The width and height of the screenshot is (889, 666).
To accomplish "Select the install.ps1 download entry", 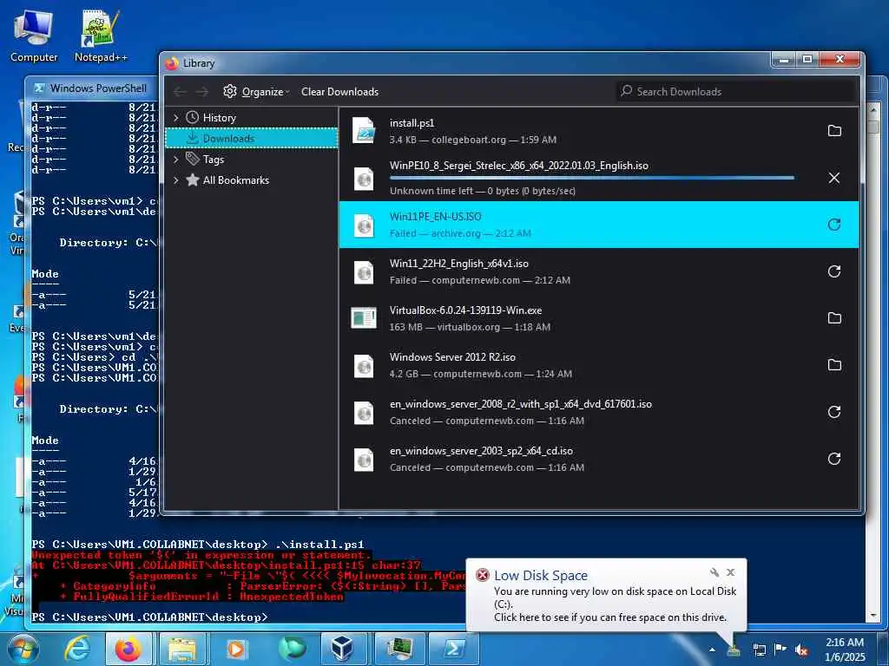I will pyautogui.click(x=599, y=131).
